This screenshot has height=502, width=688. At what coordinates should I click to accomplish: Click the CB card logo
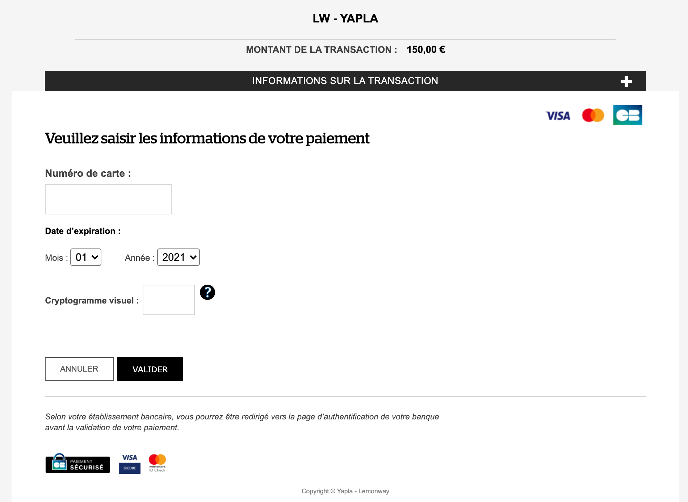point(628,115)
